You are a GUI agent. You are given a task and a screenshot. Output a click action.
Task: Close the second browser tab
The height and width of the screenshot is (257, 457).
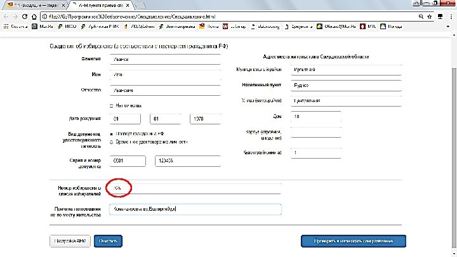pyautogui.click(x=128, y=5)
